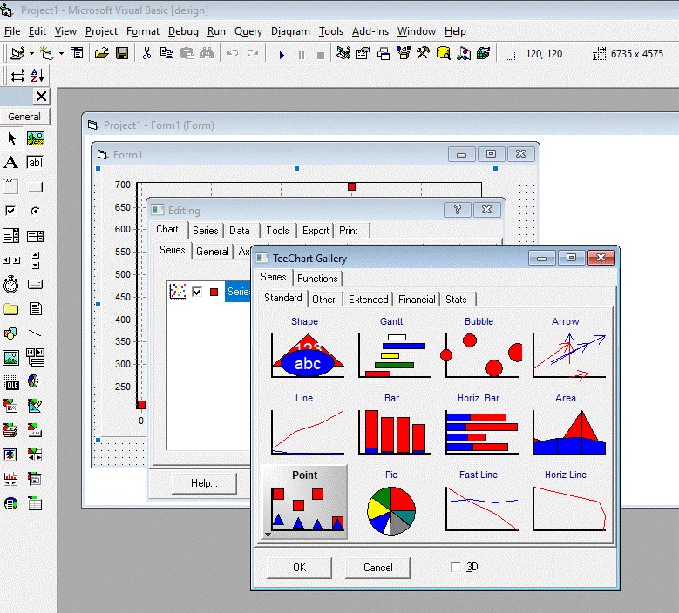679x613 pixels.
Task: Open the Toolbox hammer-wrench icon
Action: [x=423, y=54]
